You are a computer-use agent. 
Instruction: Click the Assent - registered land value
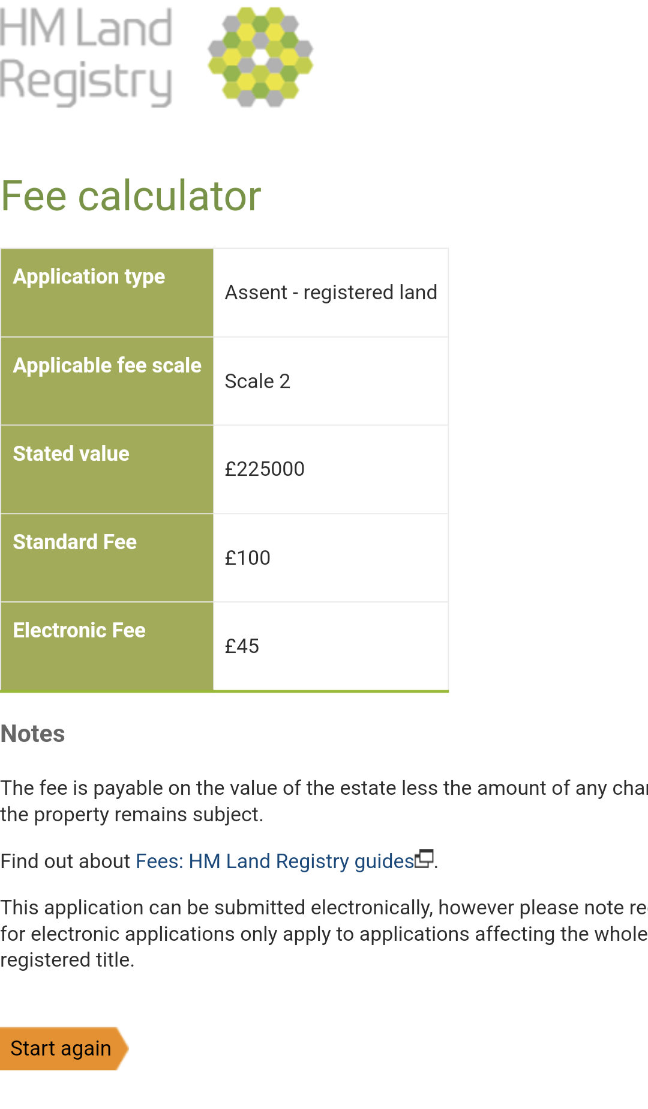[x=331, y=293]
